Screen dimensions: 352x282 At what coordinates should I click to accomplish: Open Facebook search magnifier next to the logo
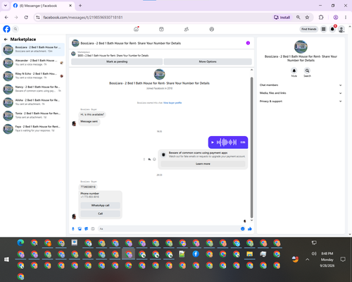tap(15, 29)
